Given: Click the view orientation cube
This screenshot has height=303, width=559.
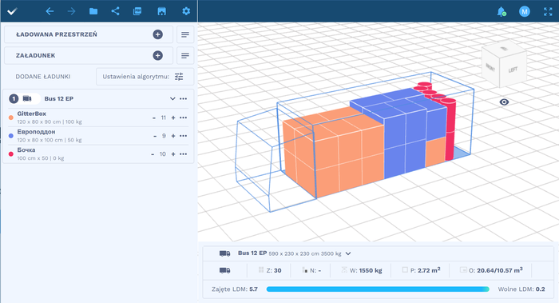Looking at the screenshot, I should (504, 63).
